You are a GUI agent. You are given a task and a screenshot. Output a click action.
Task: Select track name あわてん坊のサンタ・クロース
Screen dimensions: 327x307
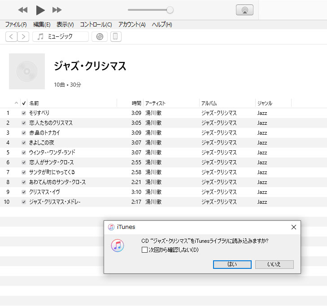coord(57,182)
